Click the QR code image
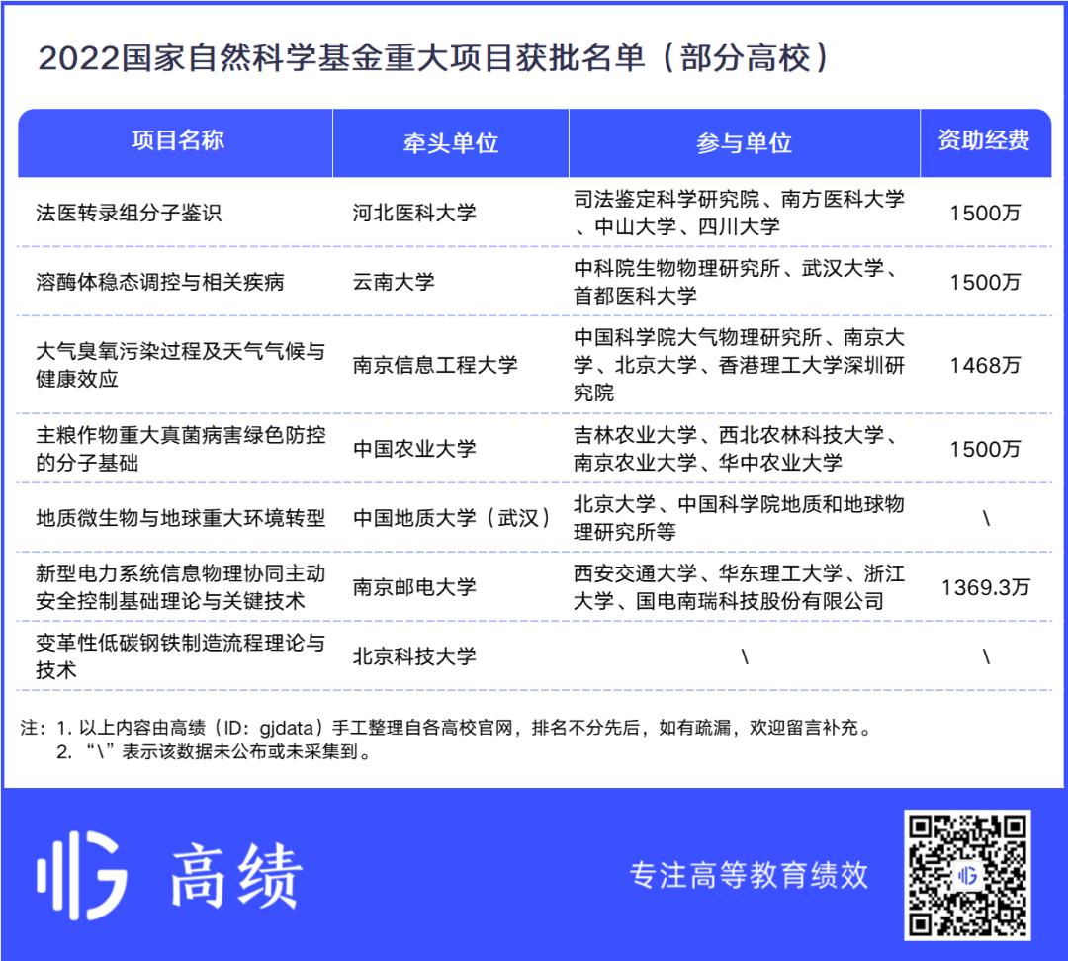Viewport: 1068px width, 961px height. point(968,875)
